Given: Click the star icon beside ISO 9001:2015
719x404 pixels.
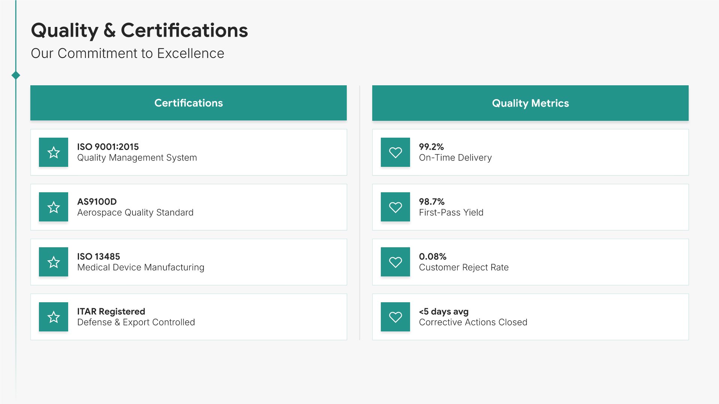Looking at the screenshot, I should pos(54,152).
